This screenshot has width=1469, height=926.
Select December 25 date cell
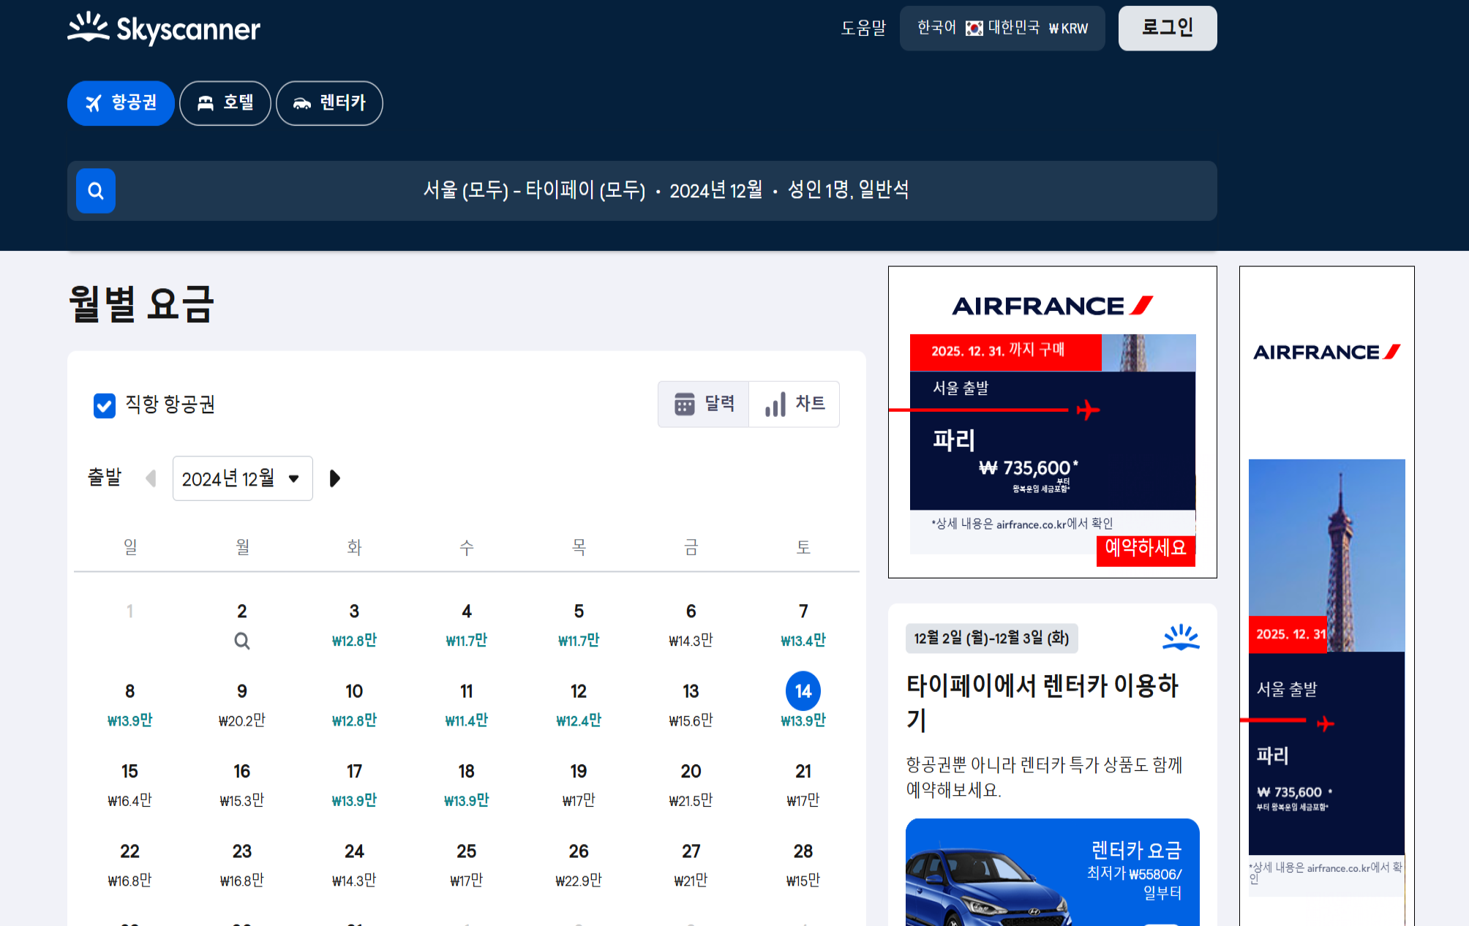point(467,865)
